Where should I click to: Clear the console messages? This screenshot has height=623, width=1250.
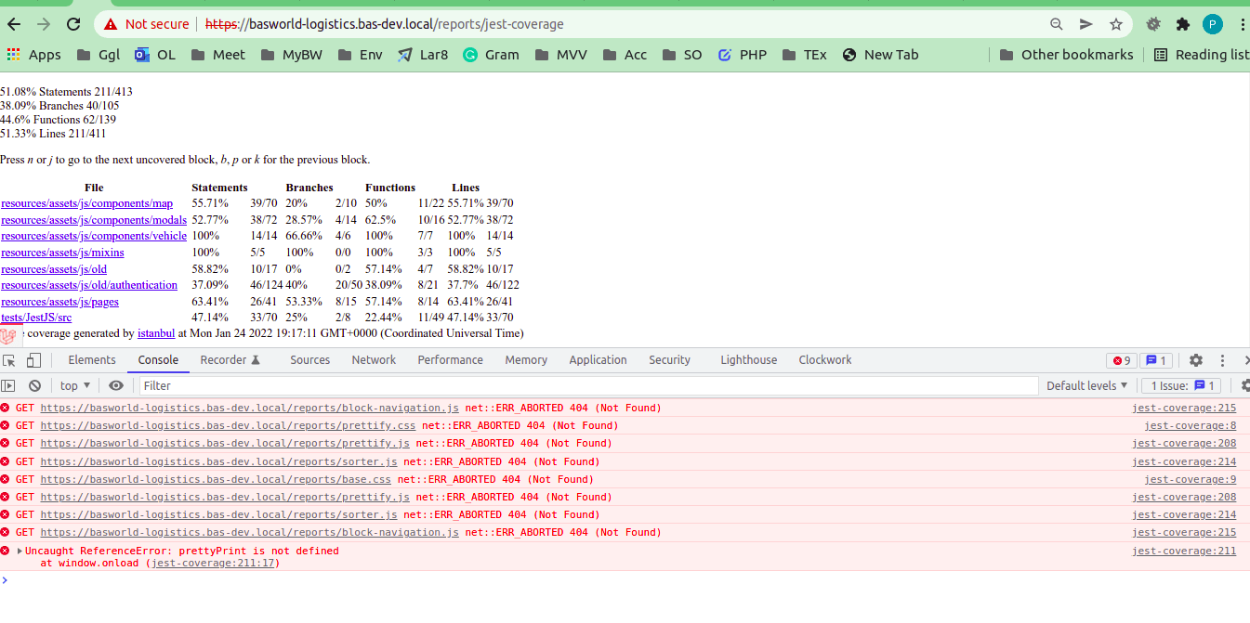[34, 384]
